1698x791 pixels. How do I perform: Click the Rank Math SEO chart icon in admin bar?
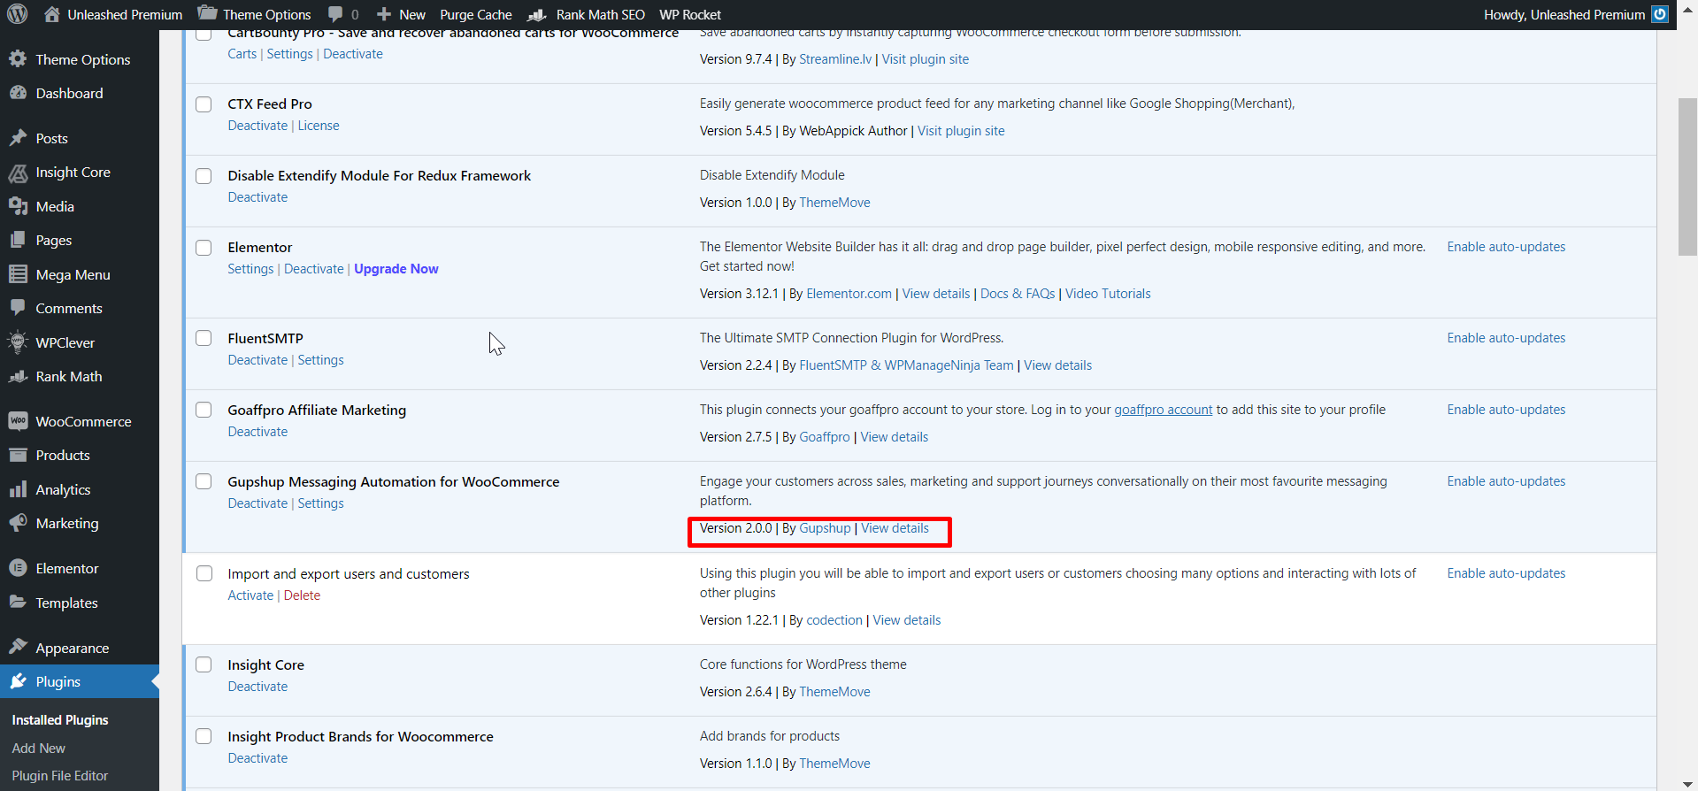(x=537, y=14)
